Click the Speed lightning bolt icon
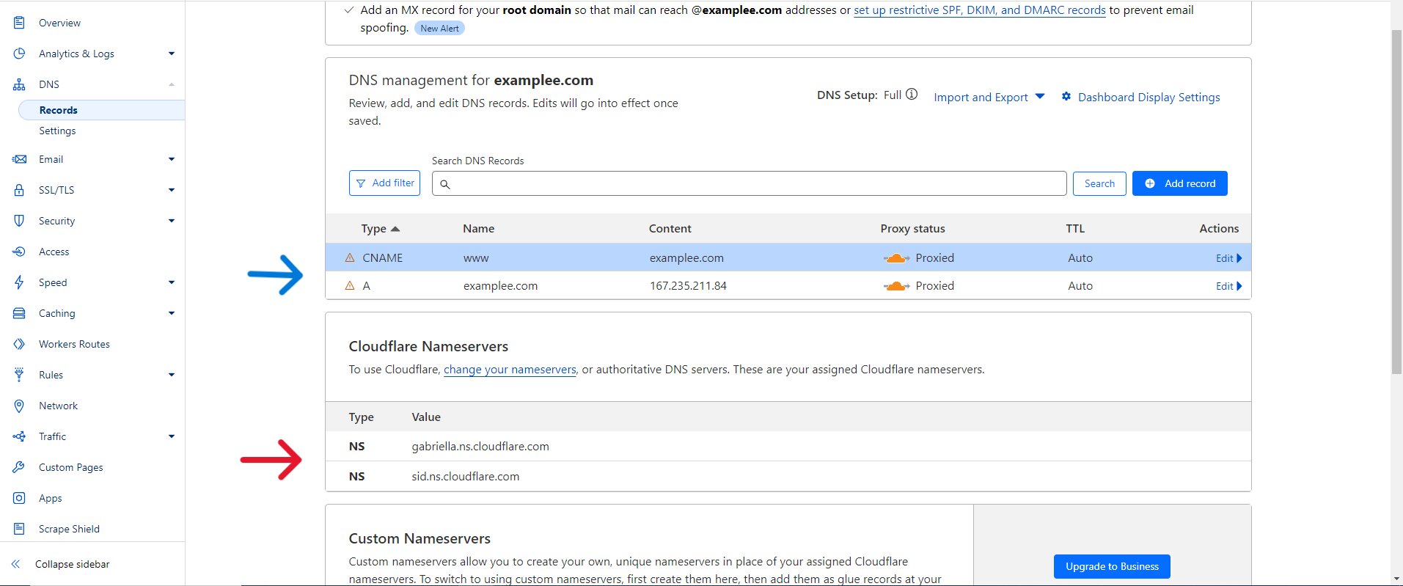 coord(19,282)
